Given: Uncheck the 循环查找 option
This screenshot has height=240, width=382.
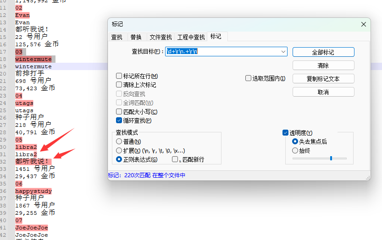Looking at the screenshot, I should point(119,120).
